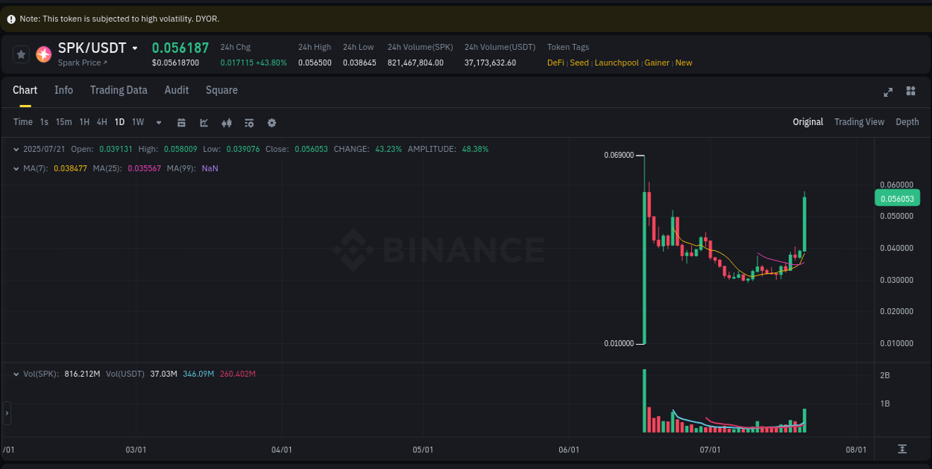
Task: Select the 15m timeframe
Action: click(63, 122)
